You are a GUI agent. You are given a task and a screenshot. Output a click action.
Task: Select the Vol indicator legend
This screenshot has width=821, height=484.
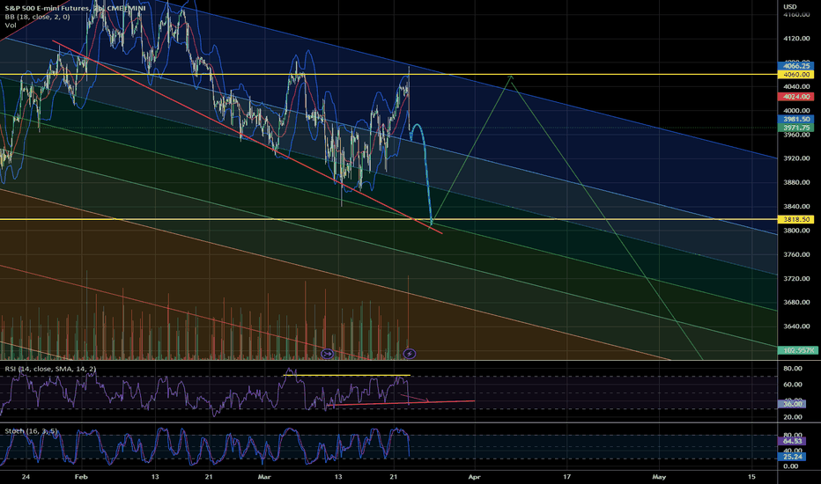click(x=10, y=26)
